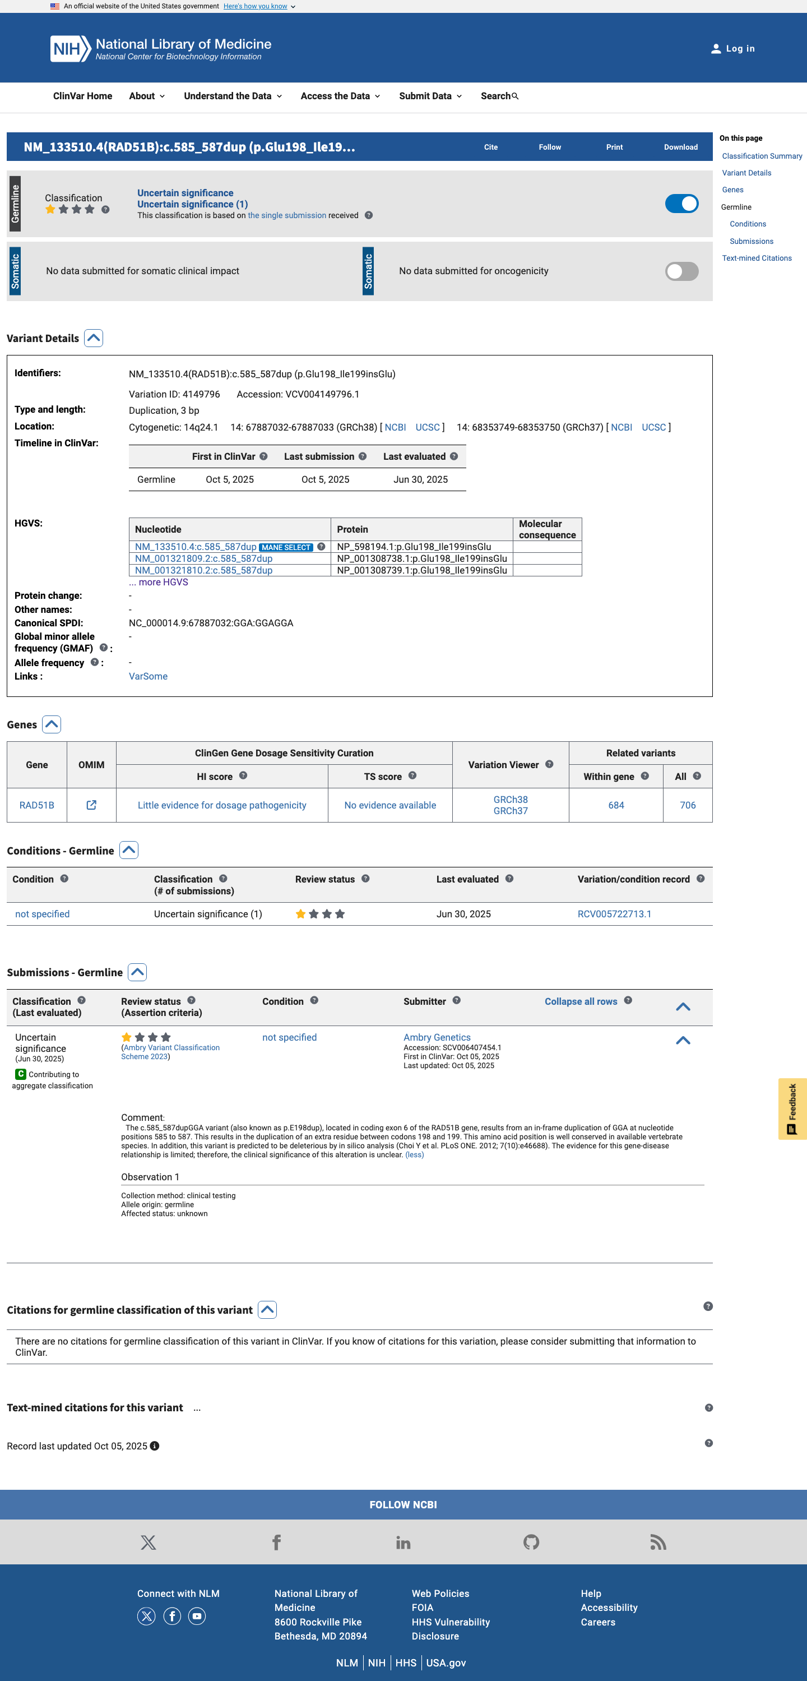Open the LinkedIn icon under Follow NCBI
Viewport: 807px width, 1681px height.
click(403, 1542)
